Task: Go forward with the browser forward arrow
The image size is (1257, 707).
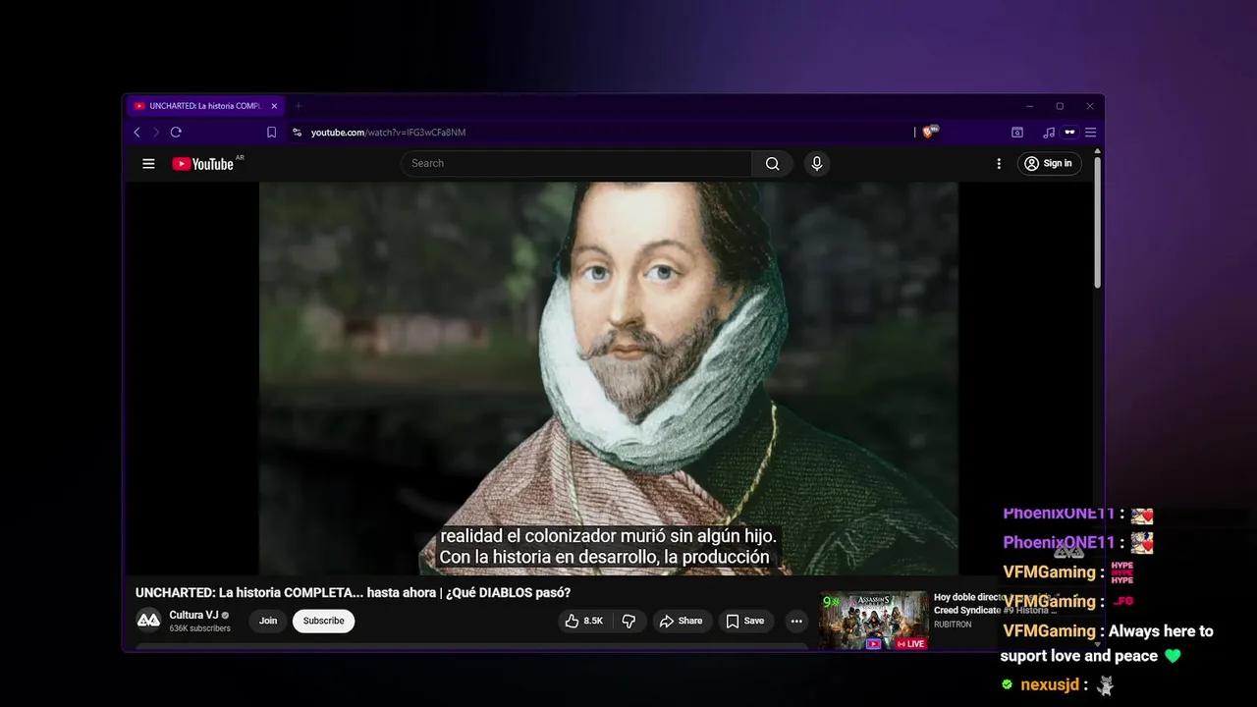Action: 155,133
